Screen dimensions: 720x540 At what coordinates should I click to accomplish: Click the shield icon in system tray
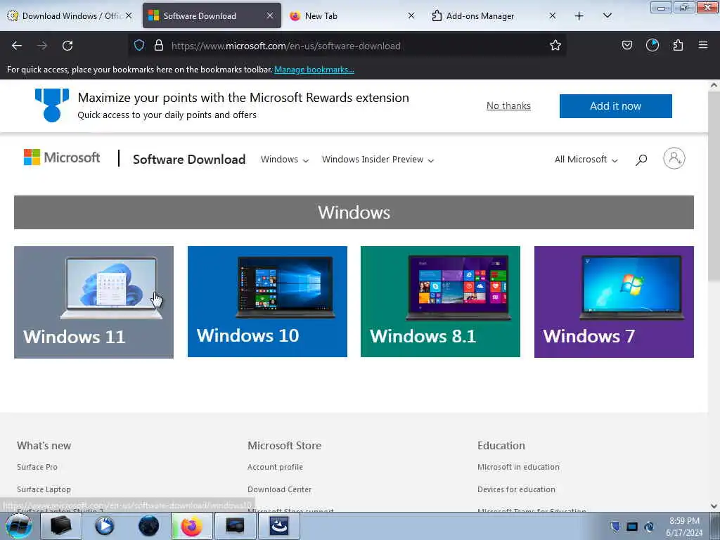[x=615, y=526]
